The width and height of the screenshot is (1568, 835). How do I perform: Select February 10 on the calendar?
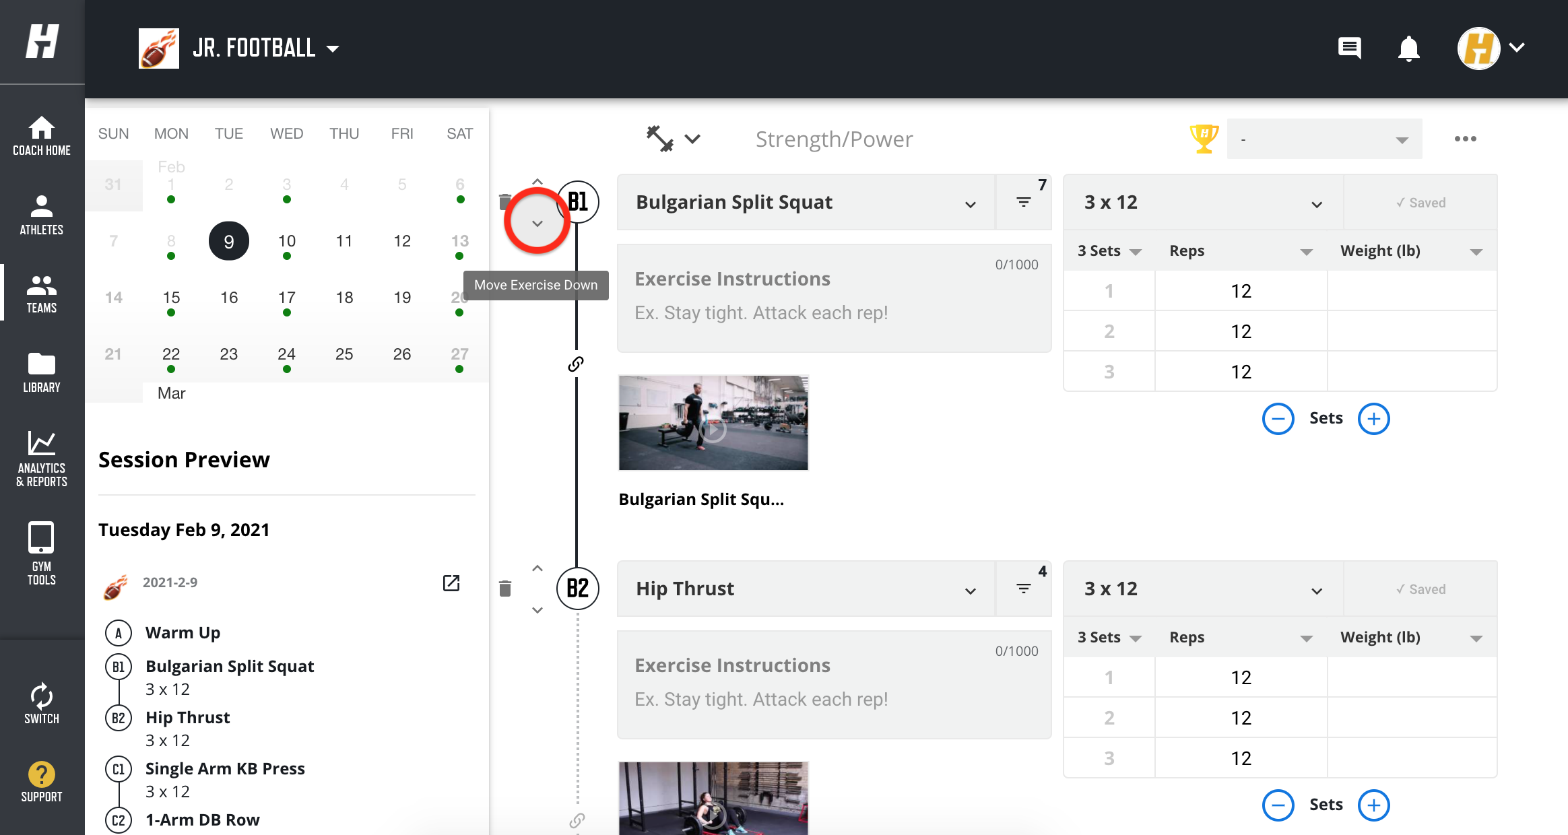[x=287, y=241]
